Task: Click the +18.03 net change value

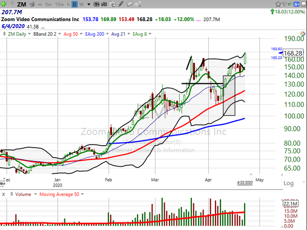Action: point(163,19)
